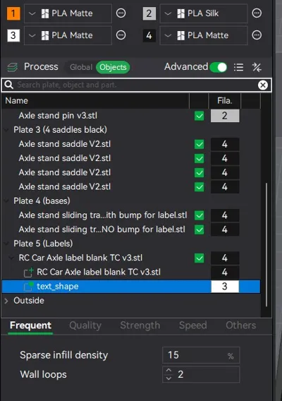Screen dimensions: 282x401
Task: Click the text_shape part icon
Action: (28, 287)
